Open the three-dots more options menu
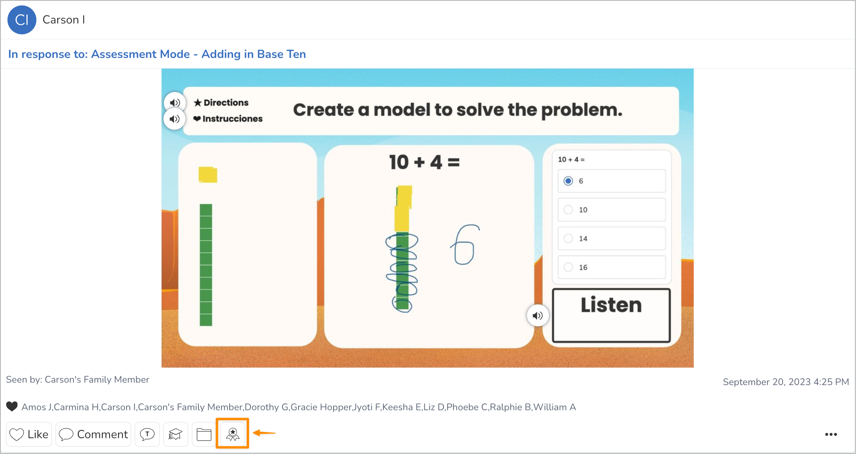The width and height of the screenshot is (856, 454). 830,434
